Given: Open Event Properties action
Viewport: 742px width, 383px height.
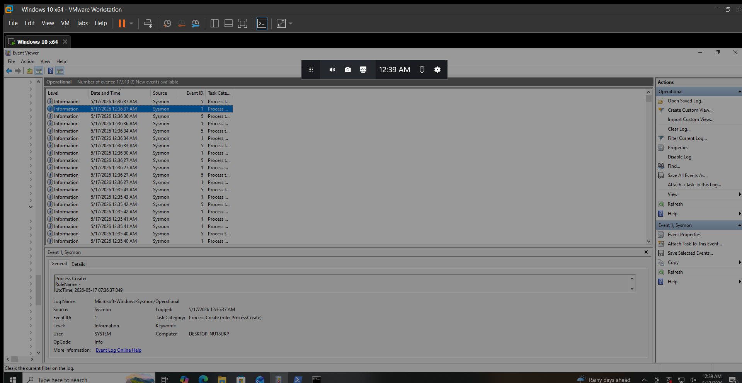Looking at the screenshot, I should [684, 235].
